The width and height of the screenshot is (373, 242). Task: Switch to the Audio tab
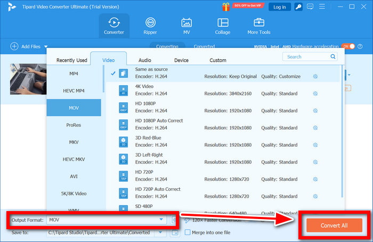(144, 60)
